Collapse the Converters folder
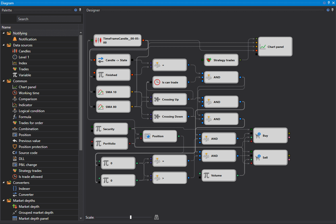The image size is (336, 224). (3, 182)
